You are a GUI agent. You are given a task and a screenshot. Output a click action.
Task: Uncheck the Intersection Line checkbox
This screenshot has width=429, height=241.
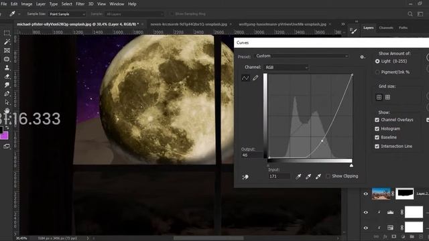point(377,147)
